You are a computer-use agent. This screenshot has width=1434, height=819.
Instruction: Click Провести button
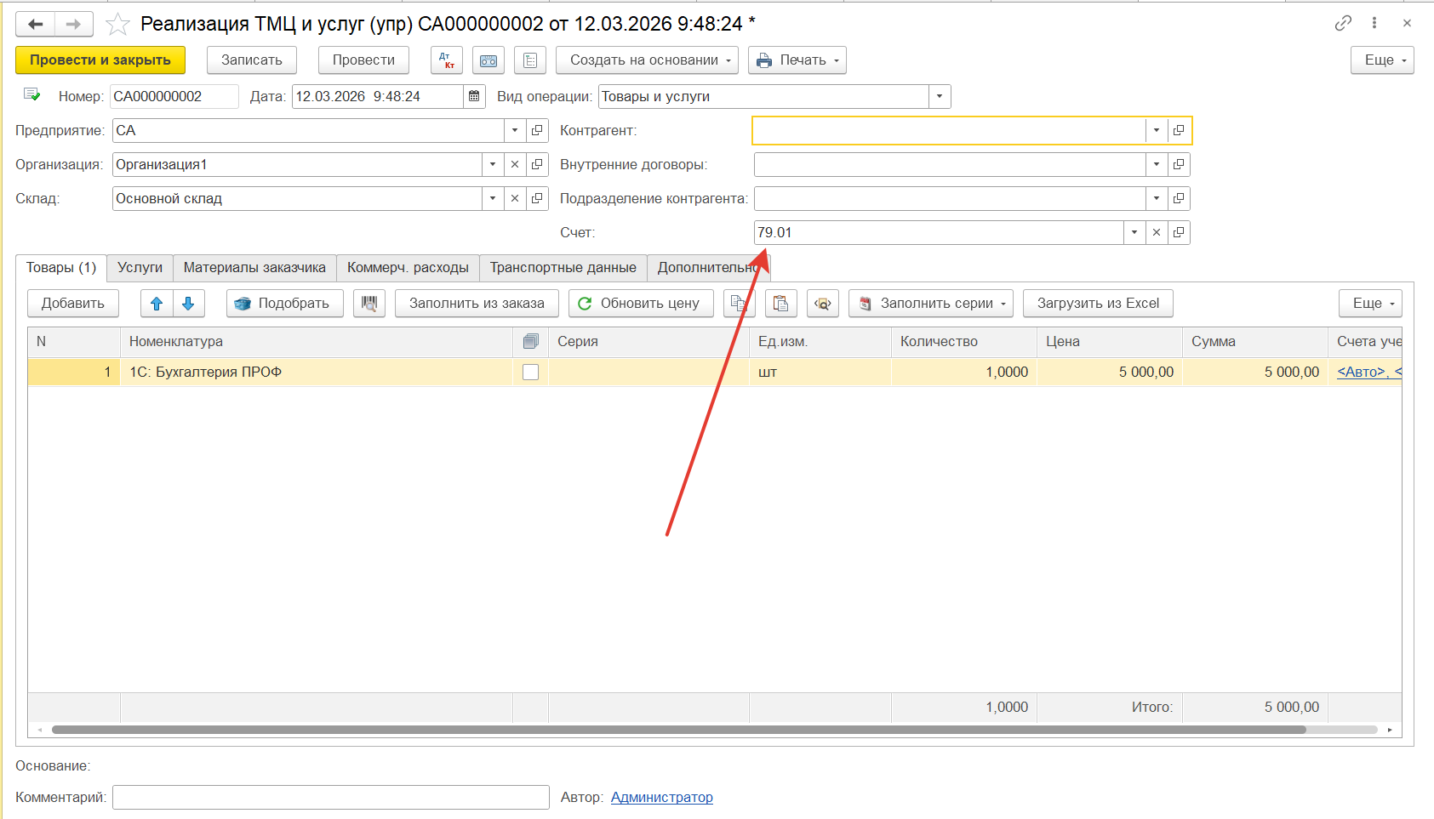[x=363, y=60]
